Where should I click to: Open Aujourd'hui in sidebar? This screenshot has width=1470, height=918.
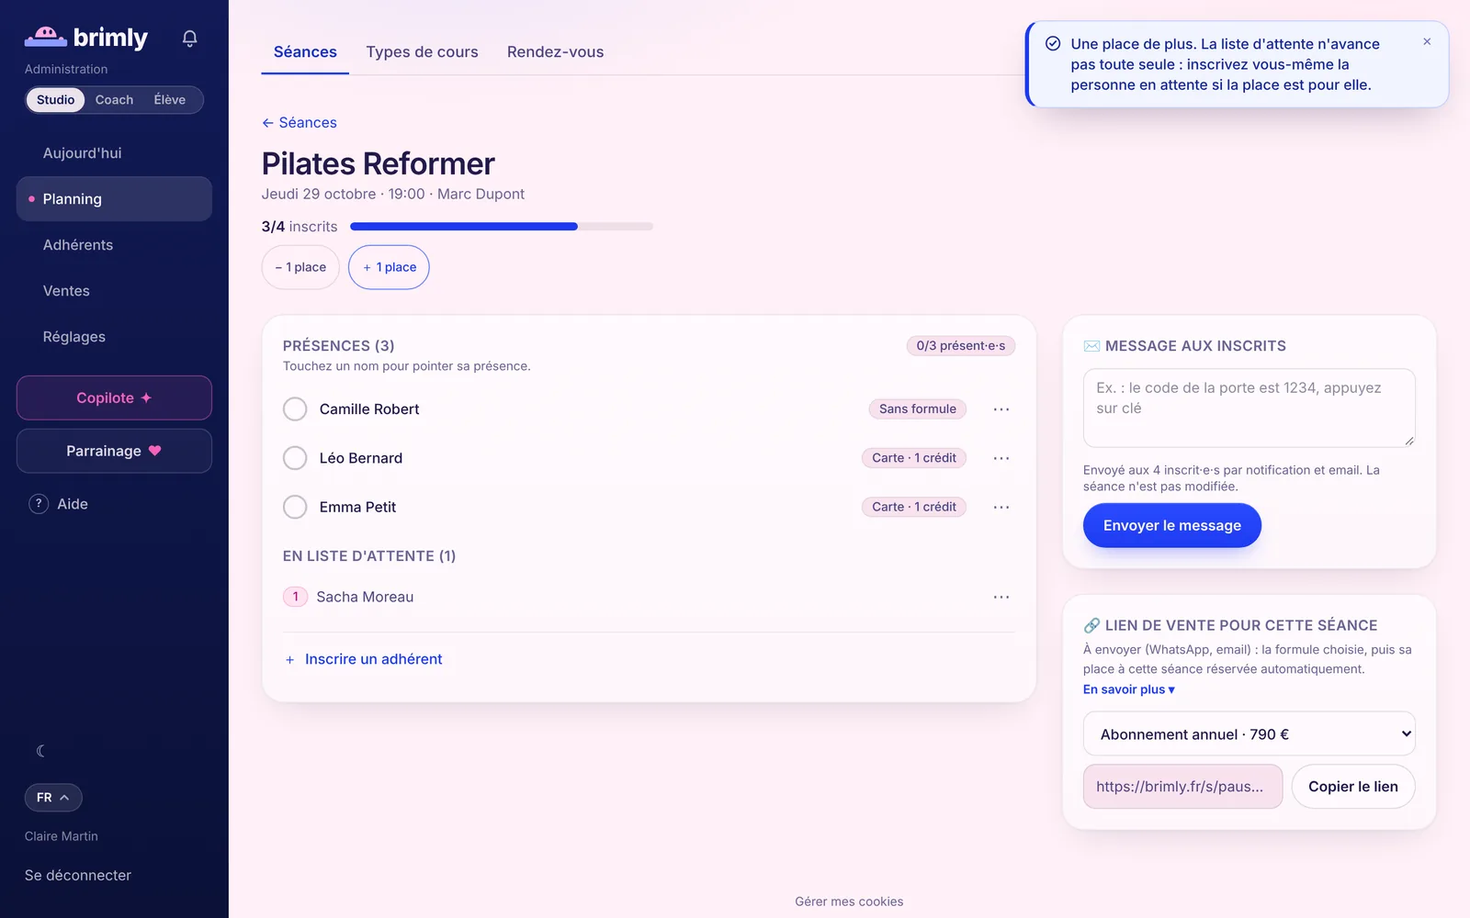[x=114, y=153]
